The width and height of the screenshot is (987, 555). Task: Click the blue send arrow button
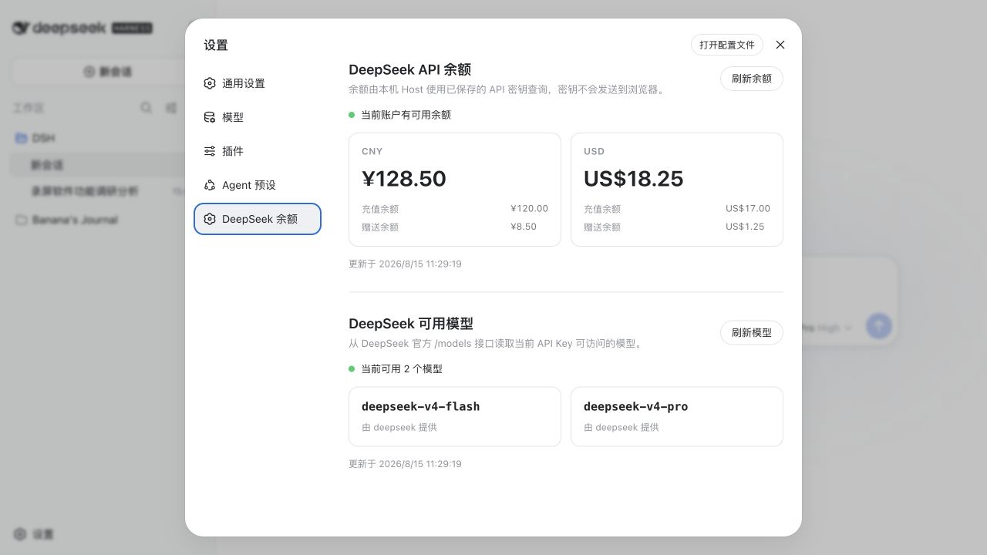(x=879, y=326)
